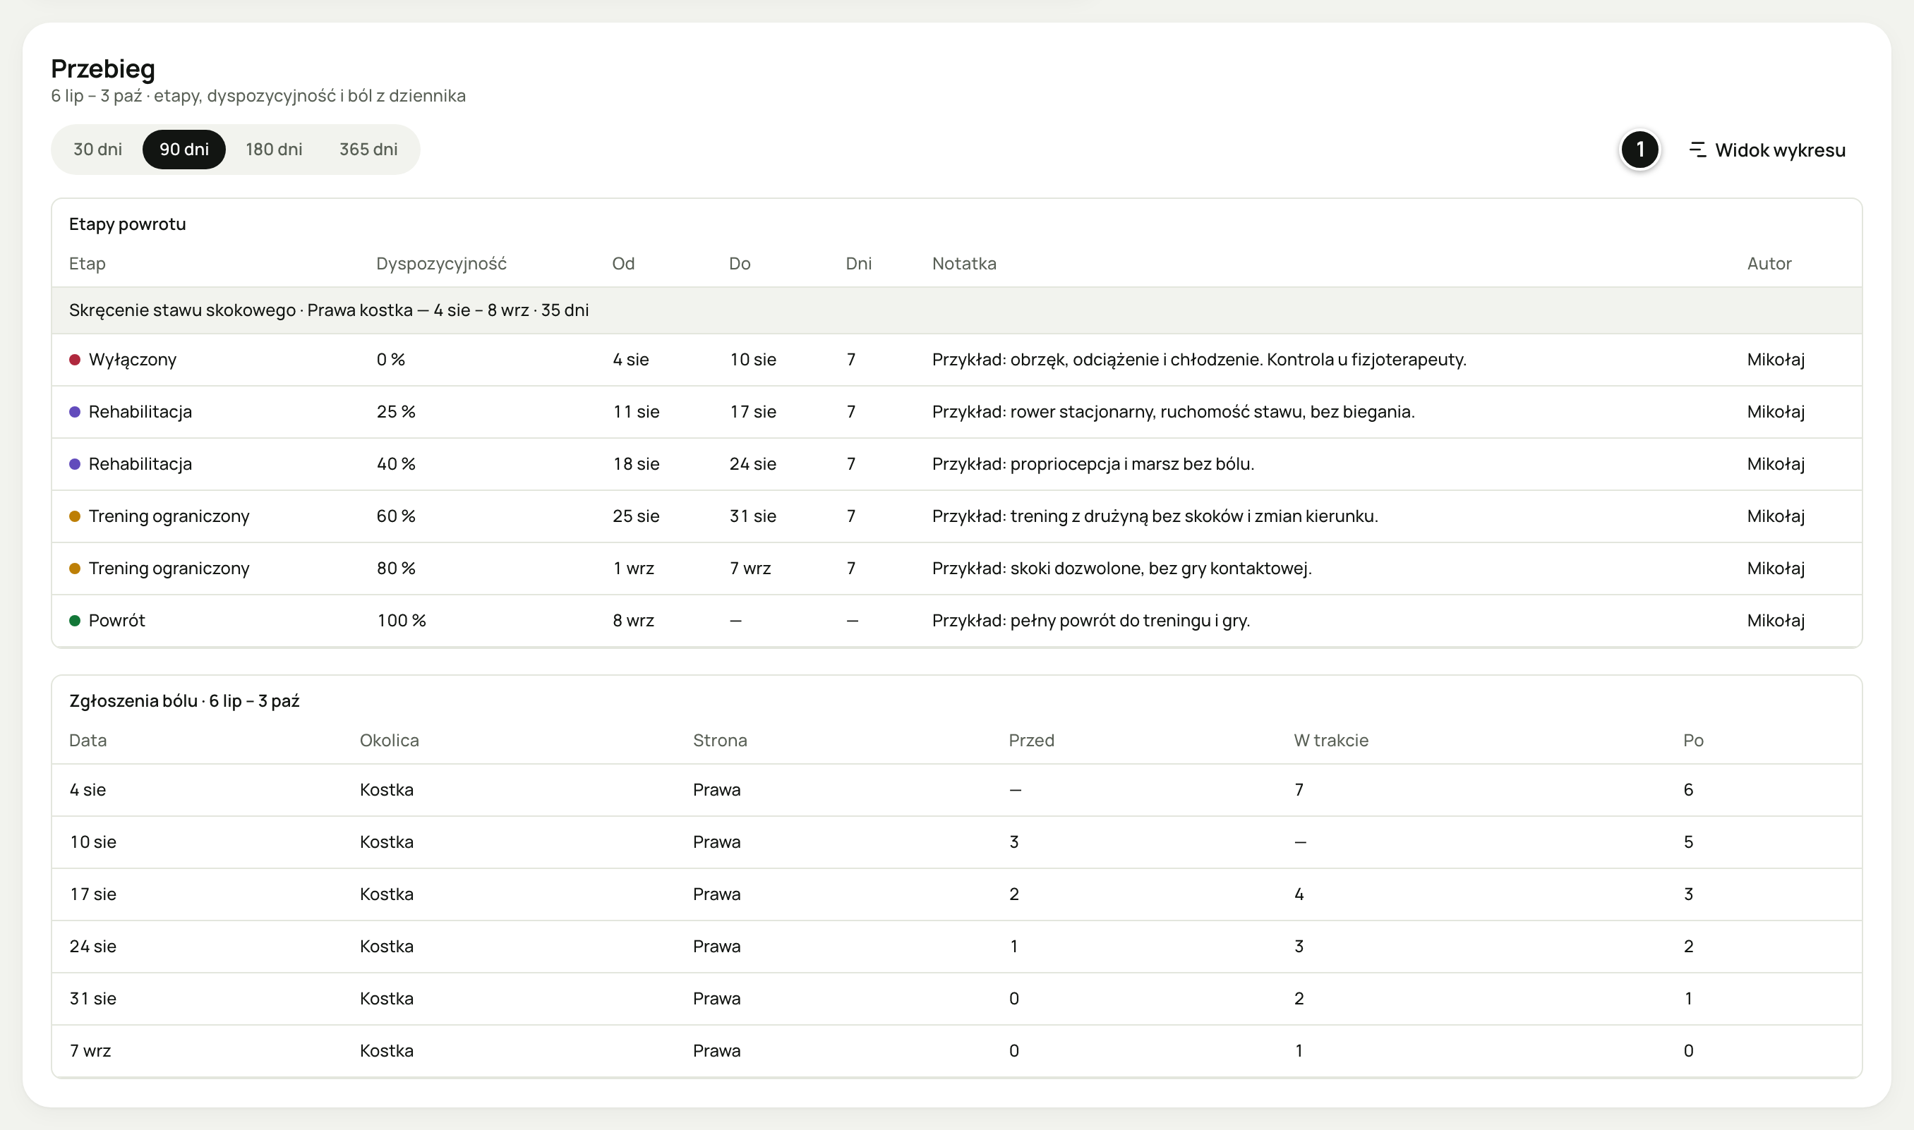Screen dimensions: 1914x1130
Task: Select Trening ograniczony at 60 %
Action: pyautogui.click(x=169, y=516)
